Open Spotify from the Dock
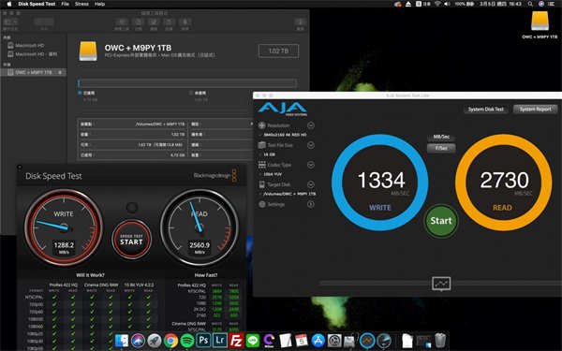 click(x=187, y=341)
